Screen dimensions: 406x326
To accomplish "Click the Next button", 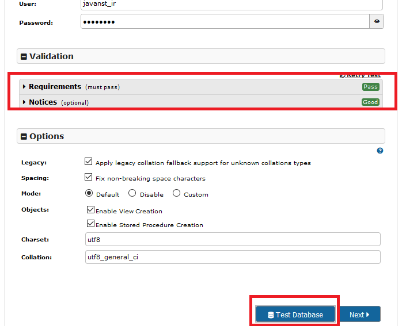I will [x=359, y=315].
